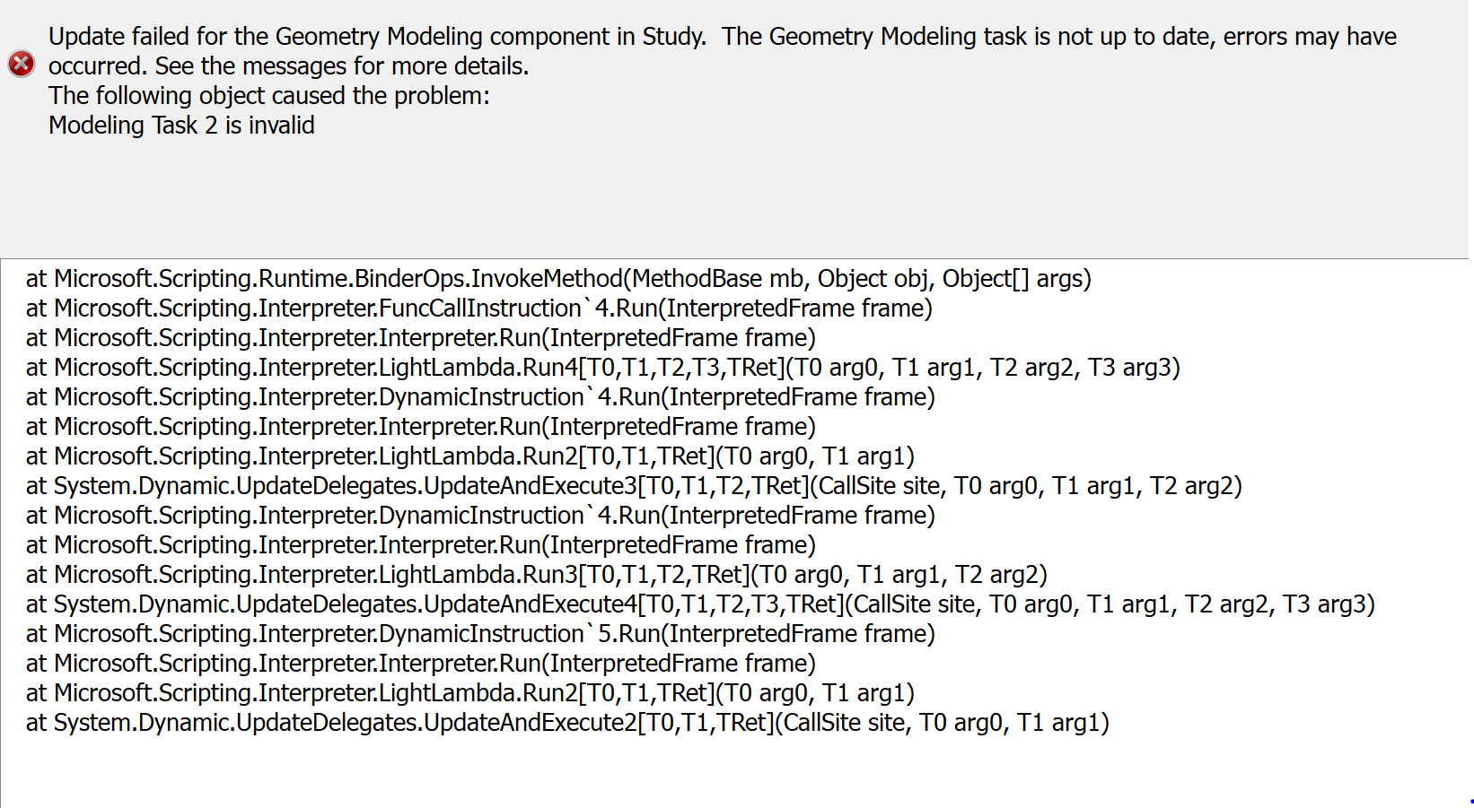The image size is (1474, 808).
Task: Click the 'Update failed for the Geometry Modeling' line
Action: click(723, 37)
